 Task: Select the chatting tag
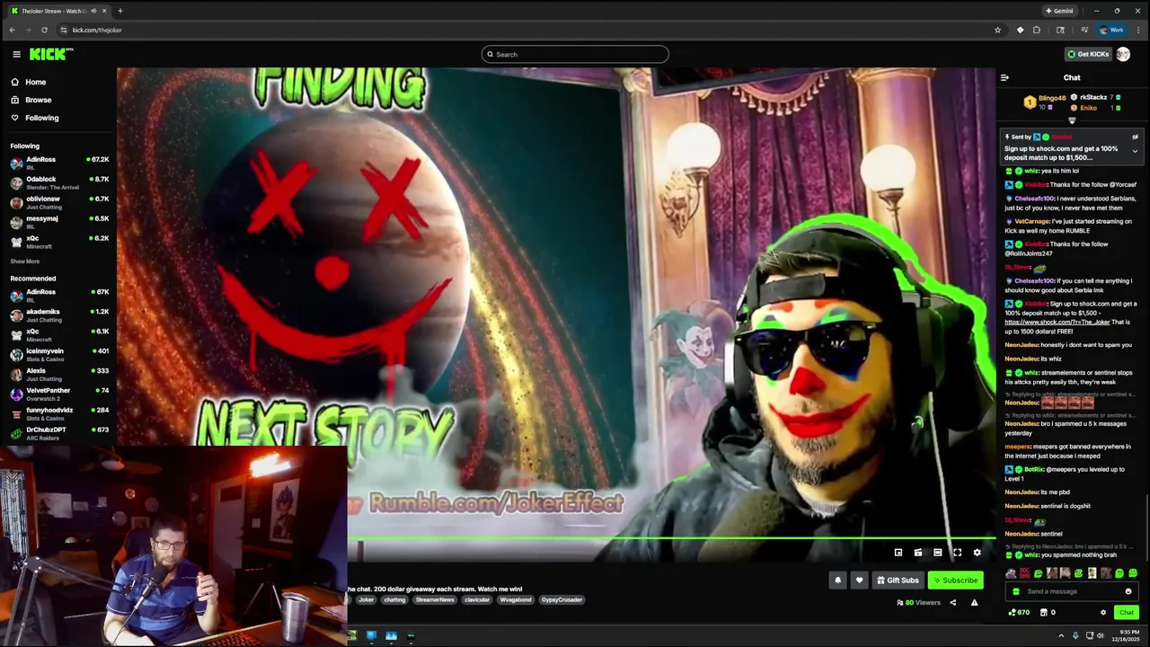pos(394,600)
